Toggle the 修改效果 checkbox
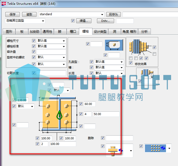Screen dimensions: 178x166 click(131, 63)
